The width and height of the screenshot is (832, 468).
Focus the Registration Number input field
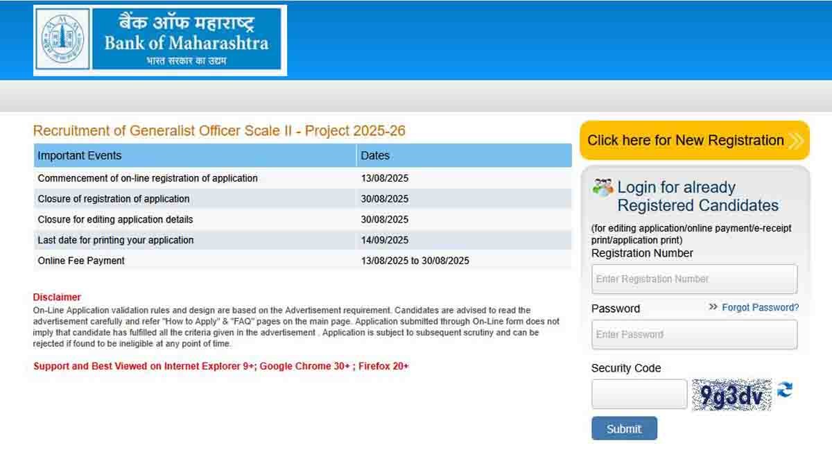click(x=694, y=279)
